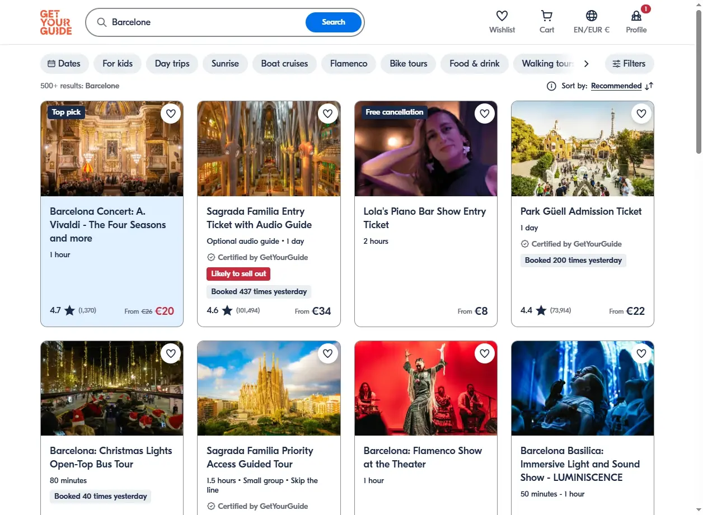703x515 pixels.
Task: Click the €20 discounted price
Action: (165, 311)
